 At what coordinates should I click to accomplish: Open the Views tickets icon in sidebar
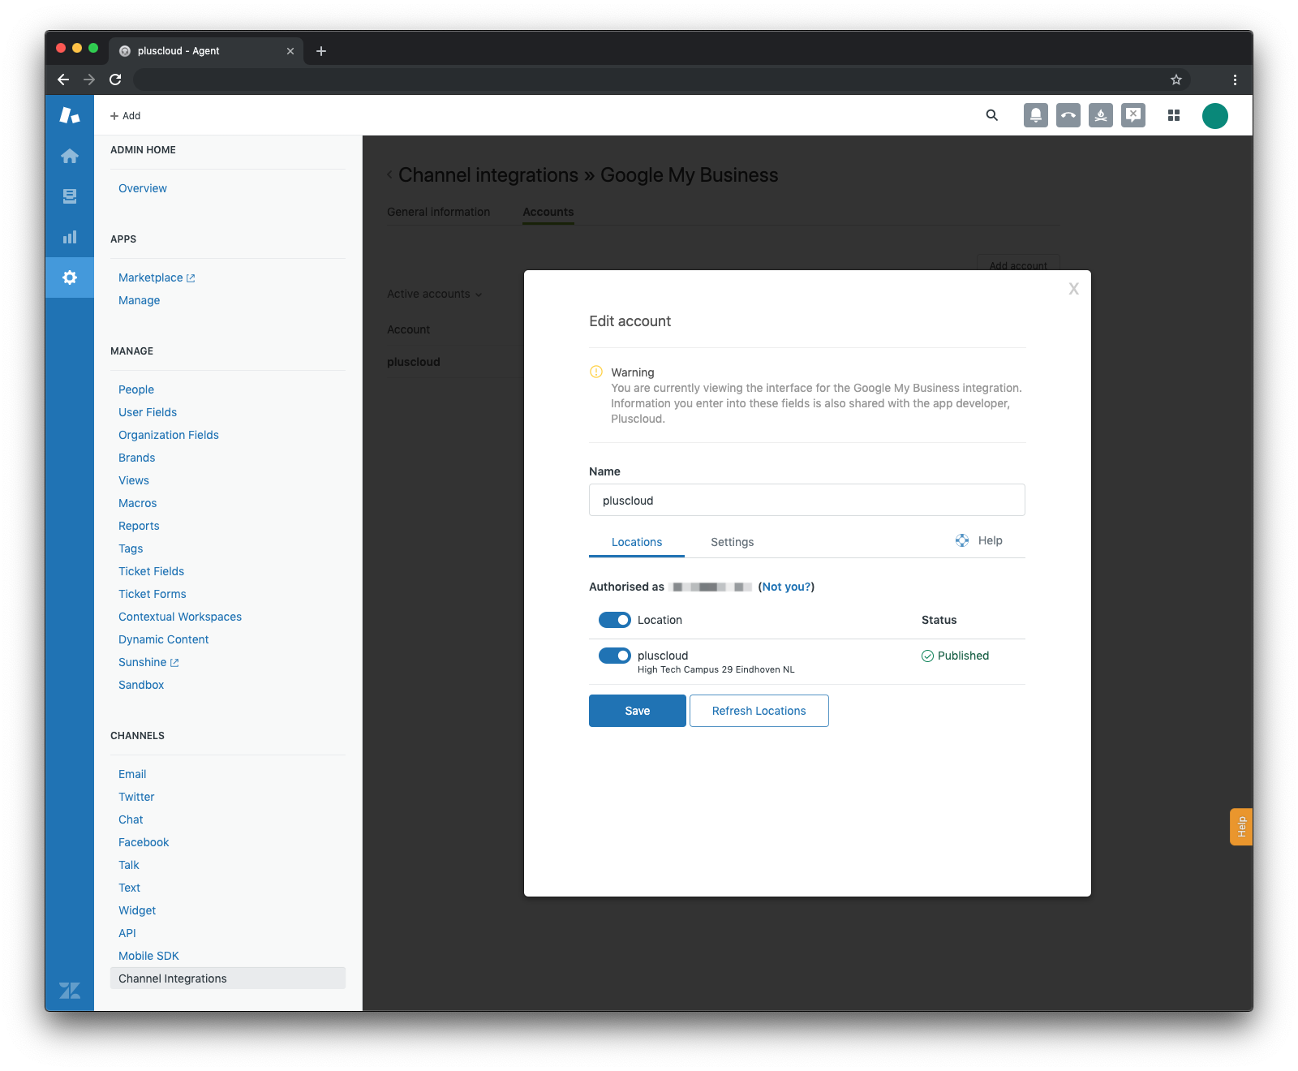[x=70, y=196]
